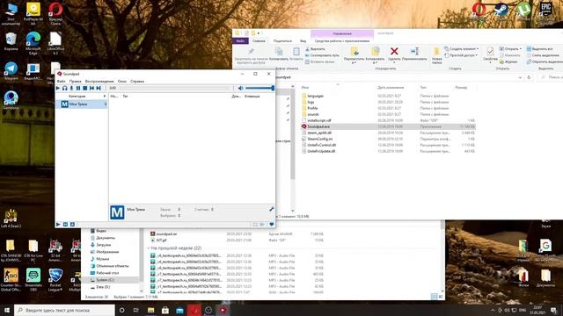Screen dimensions: 563x316
Task: Click the heart icon in Soundpad status bar
Action: pyautogui.click(x=272, y=225)
